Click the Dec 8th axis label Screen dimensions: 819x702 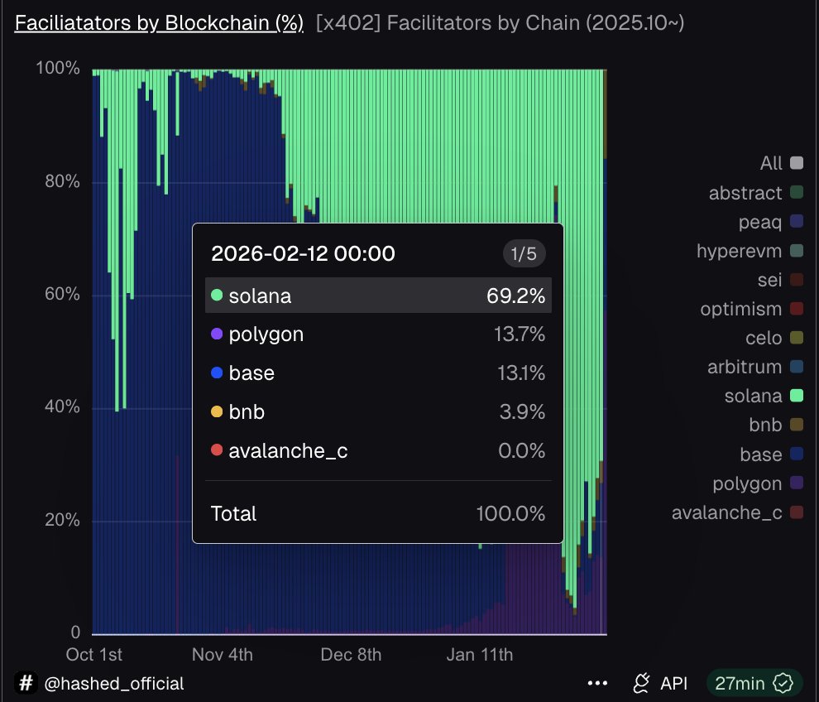[351, 655]
